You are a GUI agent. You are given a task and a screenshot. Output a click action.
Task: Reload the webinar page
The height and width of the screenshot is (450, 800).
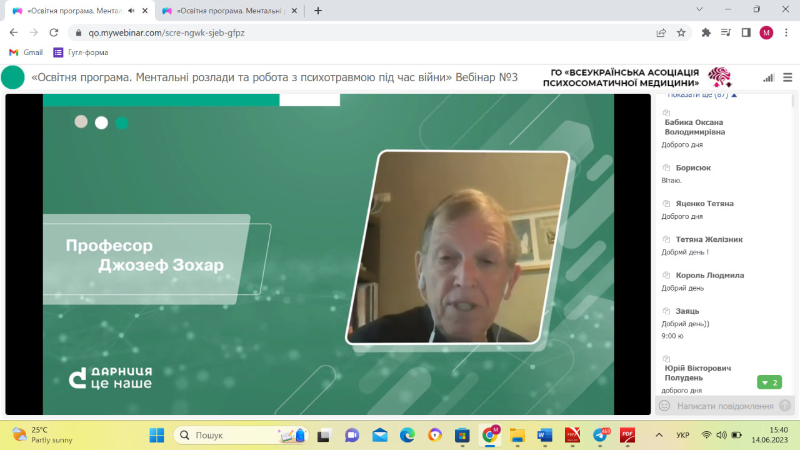[x=54, y=32]
